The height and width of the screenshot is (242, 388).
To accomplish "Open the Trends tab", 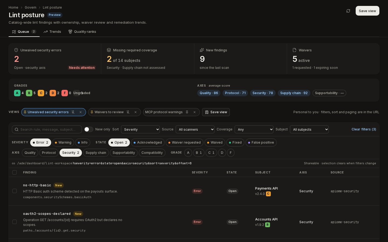I will [52, 32].
